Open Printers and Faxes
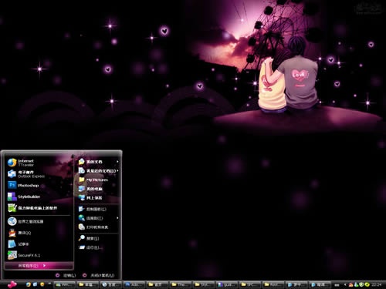386x289 pixels. [x=99, y=227]
